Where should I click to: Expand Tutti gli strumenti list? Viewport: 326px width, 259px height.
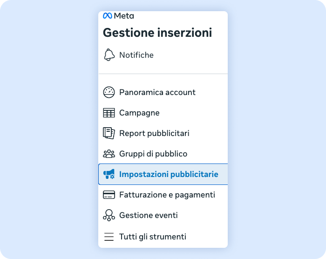(x=152, y=237)
